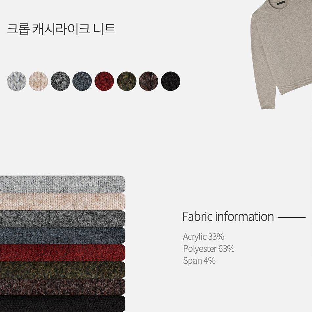Select the light gray circular color swatch
312x312 pixels.
coord(16,81)
